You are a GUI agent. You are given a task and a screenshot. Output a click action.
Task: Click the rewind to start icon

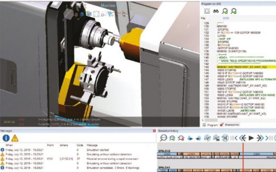(x=225, y=138)
